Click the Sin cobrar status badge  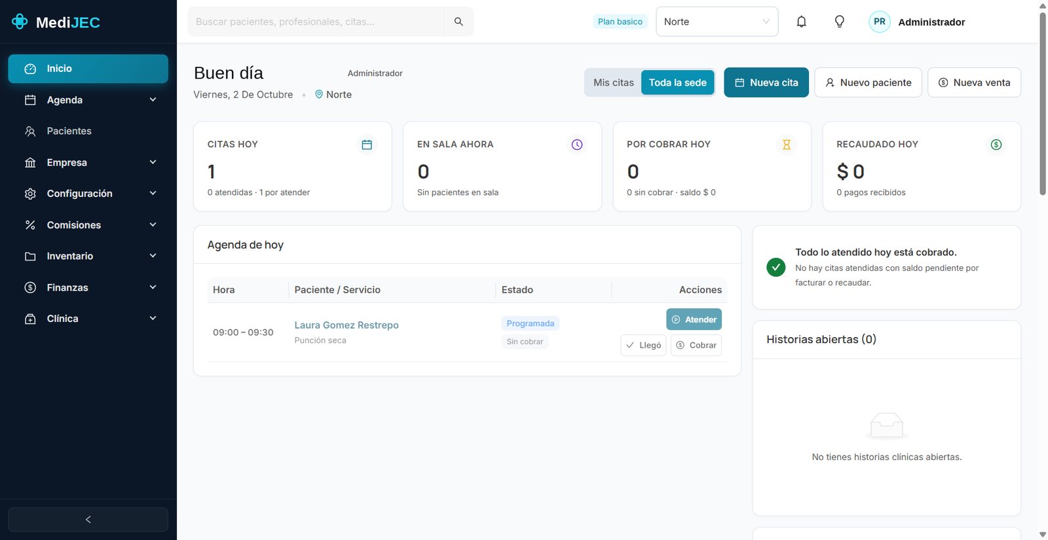point(525,342)
